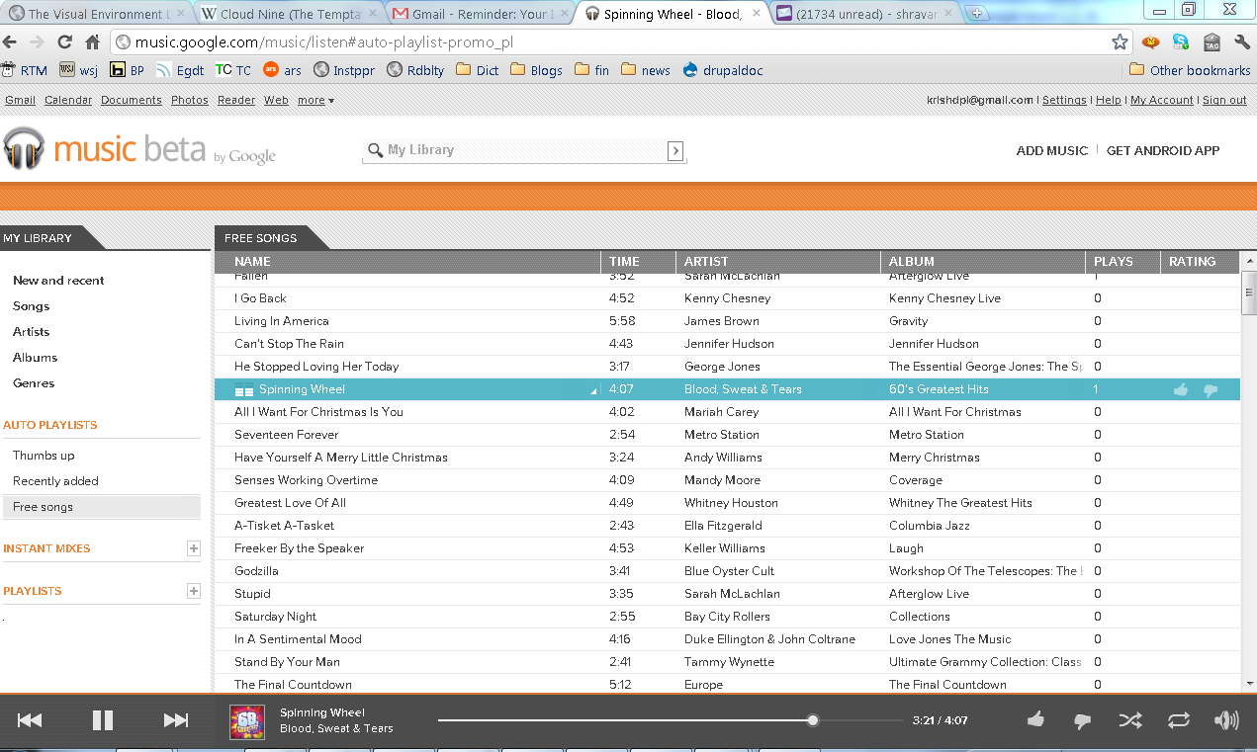Image resolution: width=1257 pixels, height=752 pixels.
Task: Open Genres in My Library sidebar
Action: (34, 383)
